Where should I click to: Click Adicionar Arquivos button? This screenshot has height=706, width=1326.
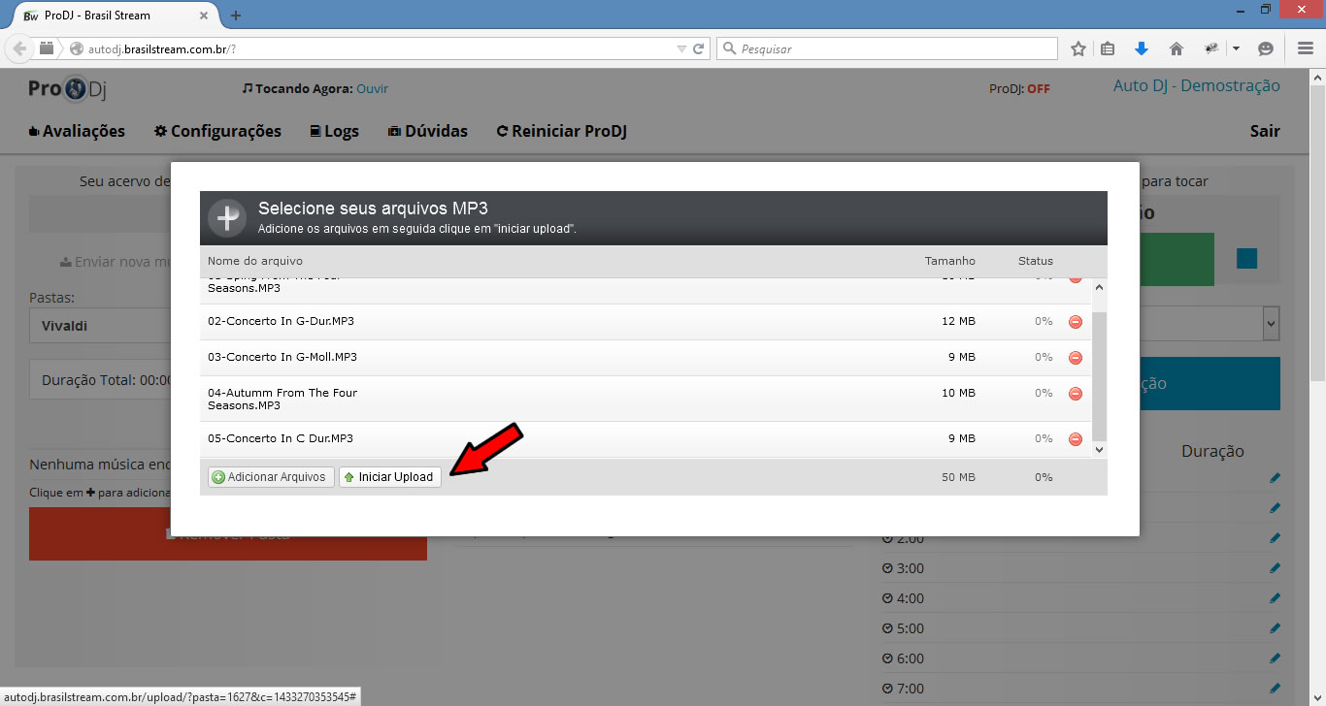(270, 477)
